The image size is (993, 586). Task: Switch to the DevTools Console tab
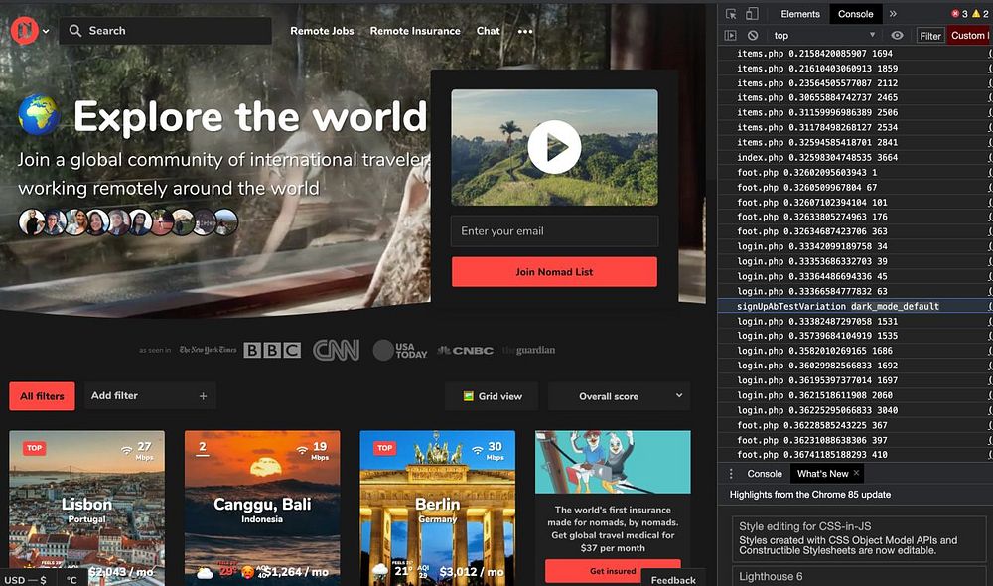856,14
